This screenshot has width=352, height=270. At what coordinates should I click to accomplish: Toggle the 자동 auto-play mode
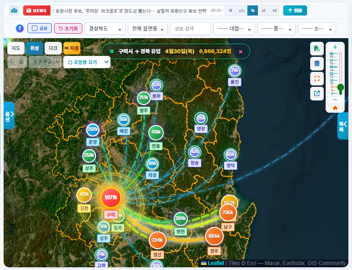coord(71,48)
